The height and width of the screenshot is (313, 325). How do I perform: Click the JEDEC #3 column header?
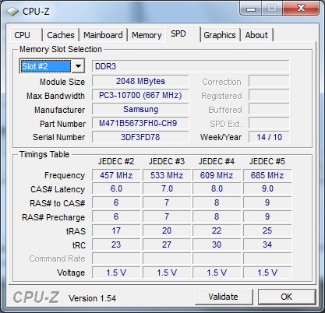[167, 161]
